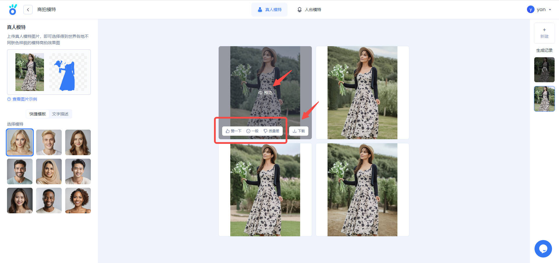Select the 快捷模板 mode toggle
The image size is (559, 263).
click(x=38, y=114)
